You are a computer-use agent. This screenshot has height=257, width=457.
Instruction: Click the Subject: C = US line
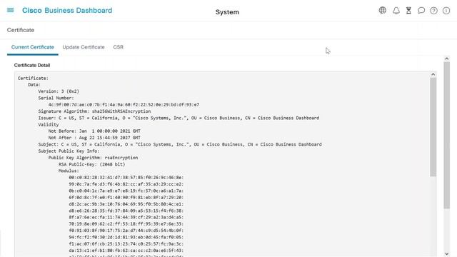point(180,144)
